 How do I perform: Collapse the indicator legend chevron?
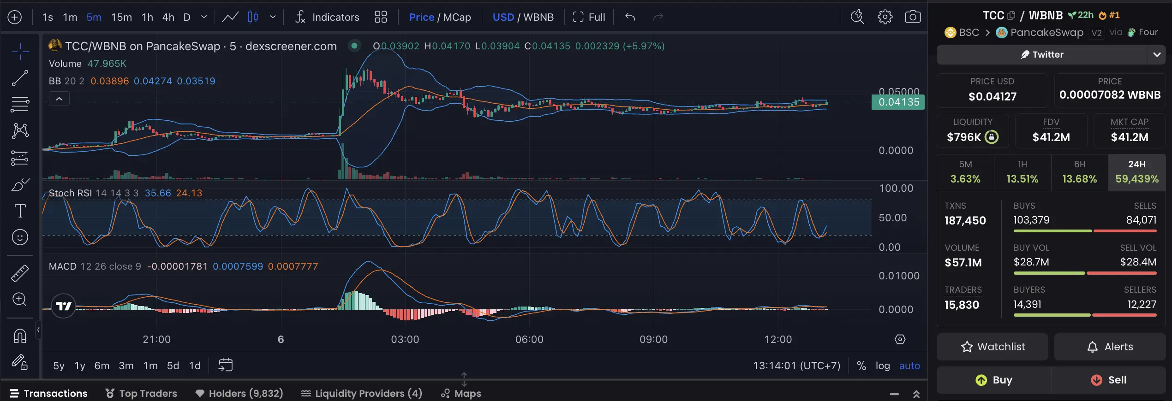click(59, 99)
